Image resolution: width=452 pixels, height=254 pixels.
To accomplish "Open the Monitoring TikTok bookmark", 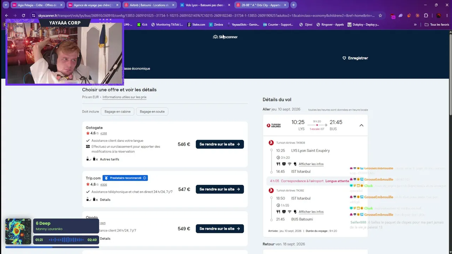I will (x=167, y=25).
